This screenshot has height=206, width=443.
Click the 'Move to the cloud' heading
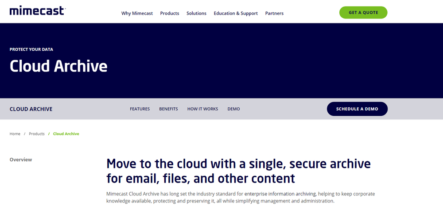pyautogui.click(x=238, y=171)
